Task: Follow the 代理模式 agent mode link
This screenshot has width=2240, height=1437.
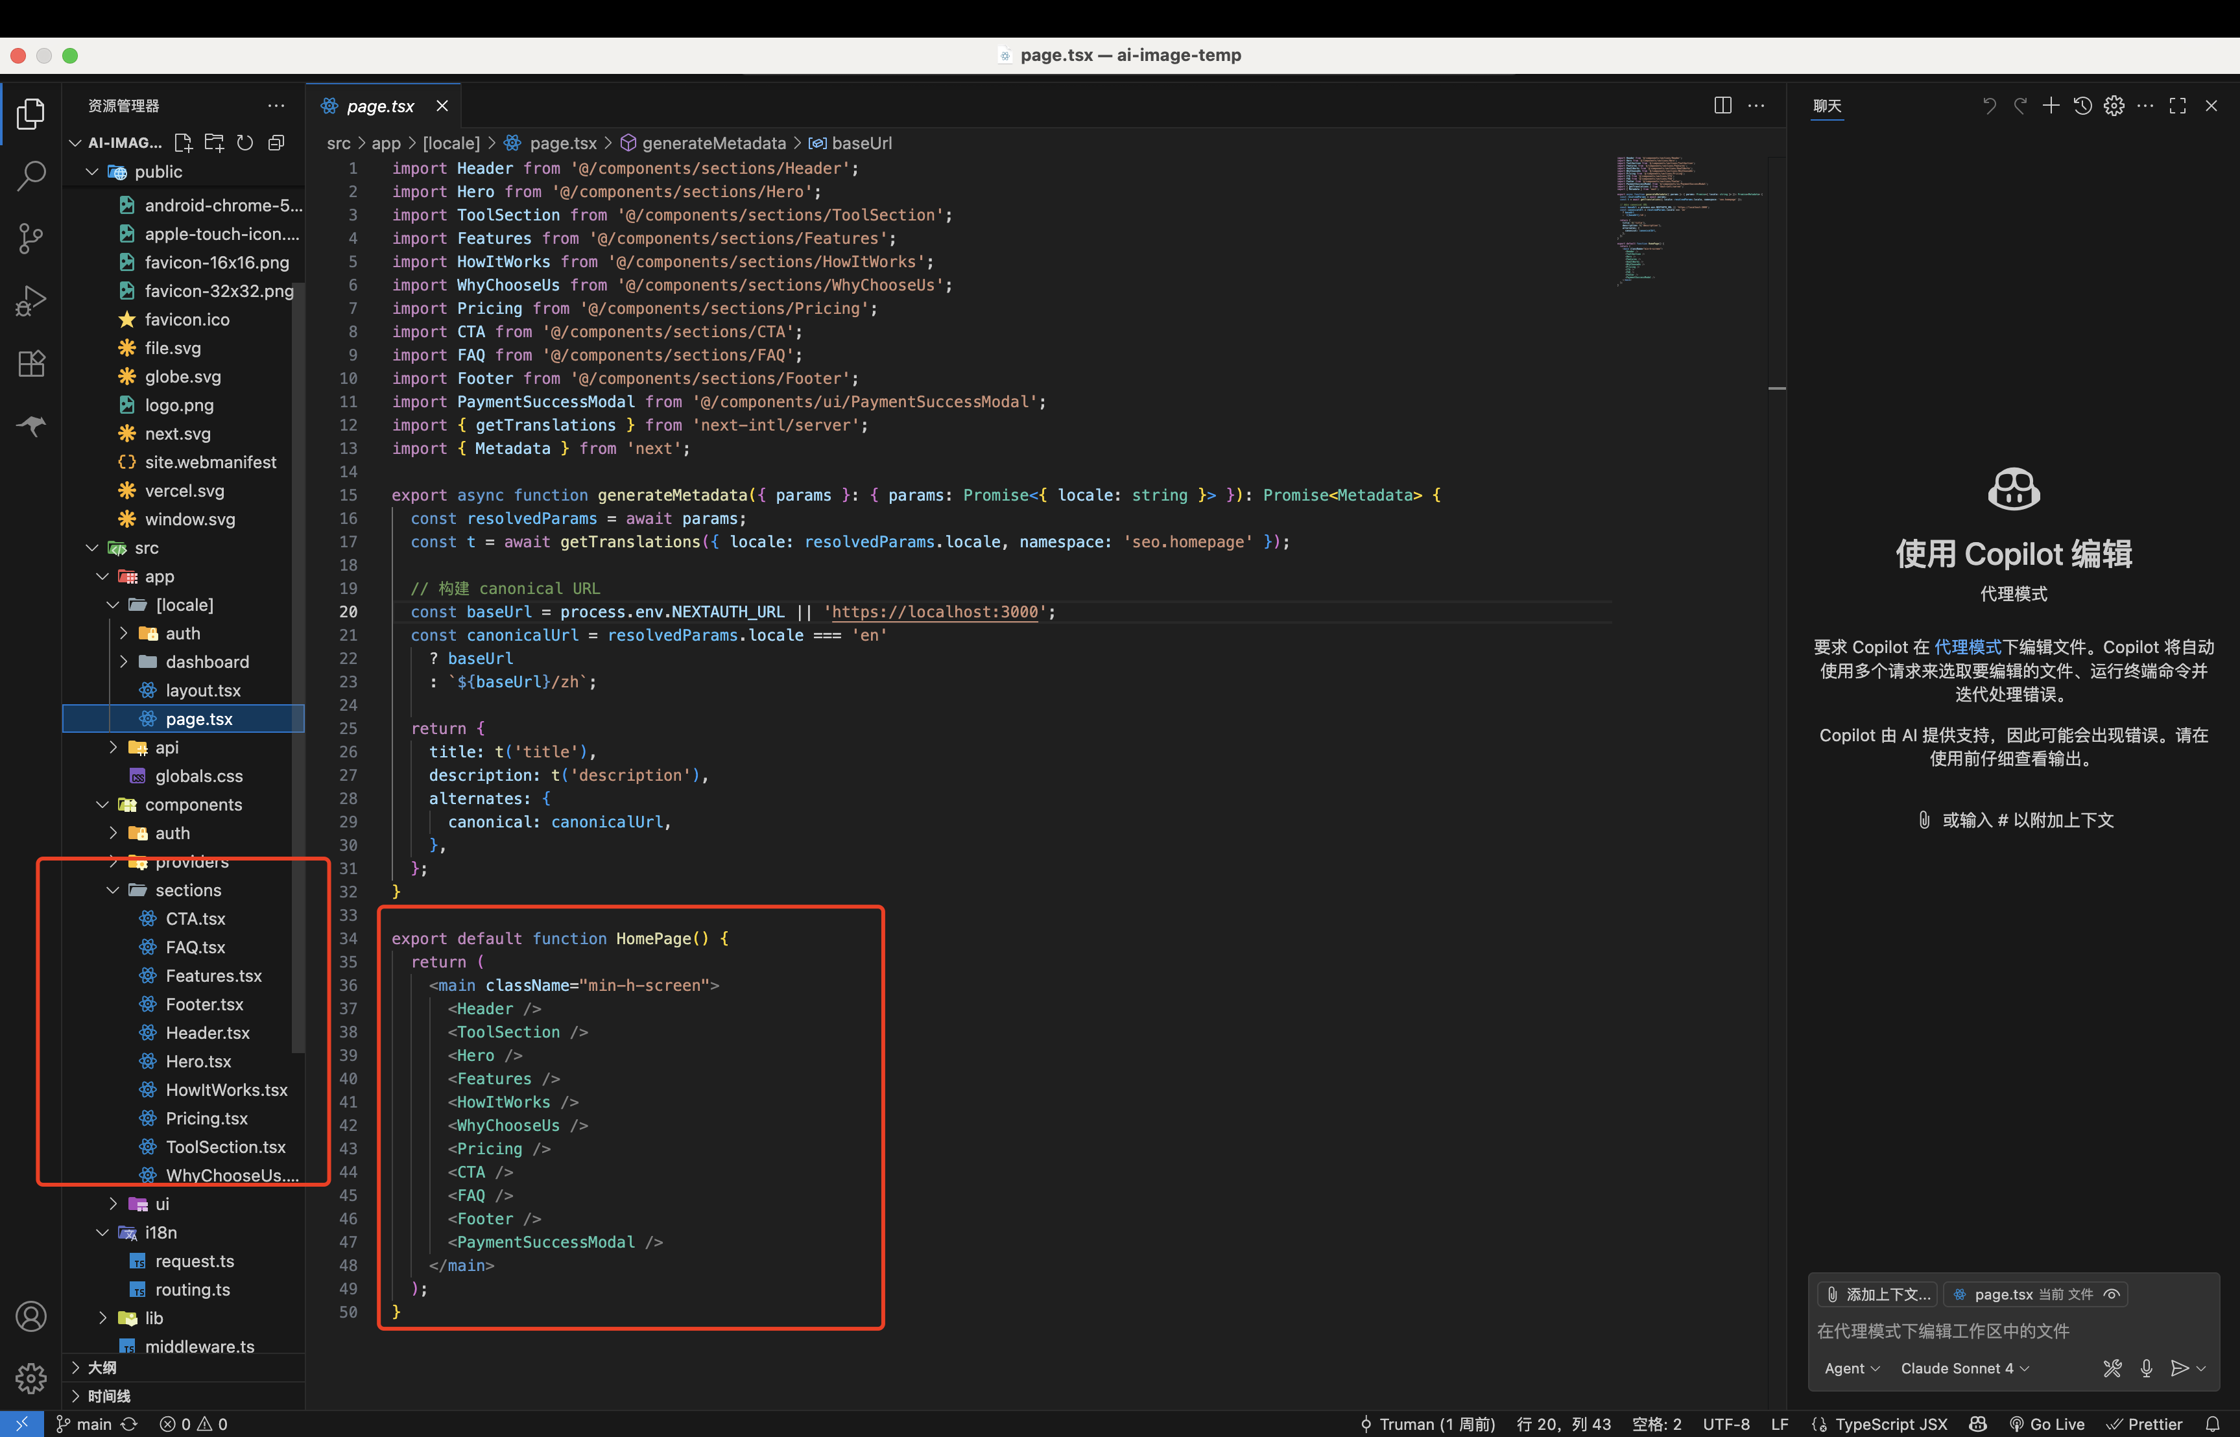Action: (x=1968, y=647)
